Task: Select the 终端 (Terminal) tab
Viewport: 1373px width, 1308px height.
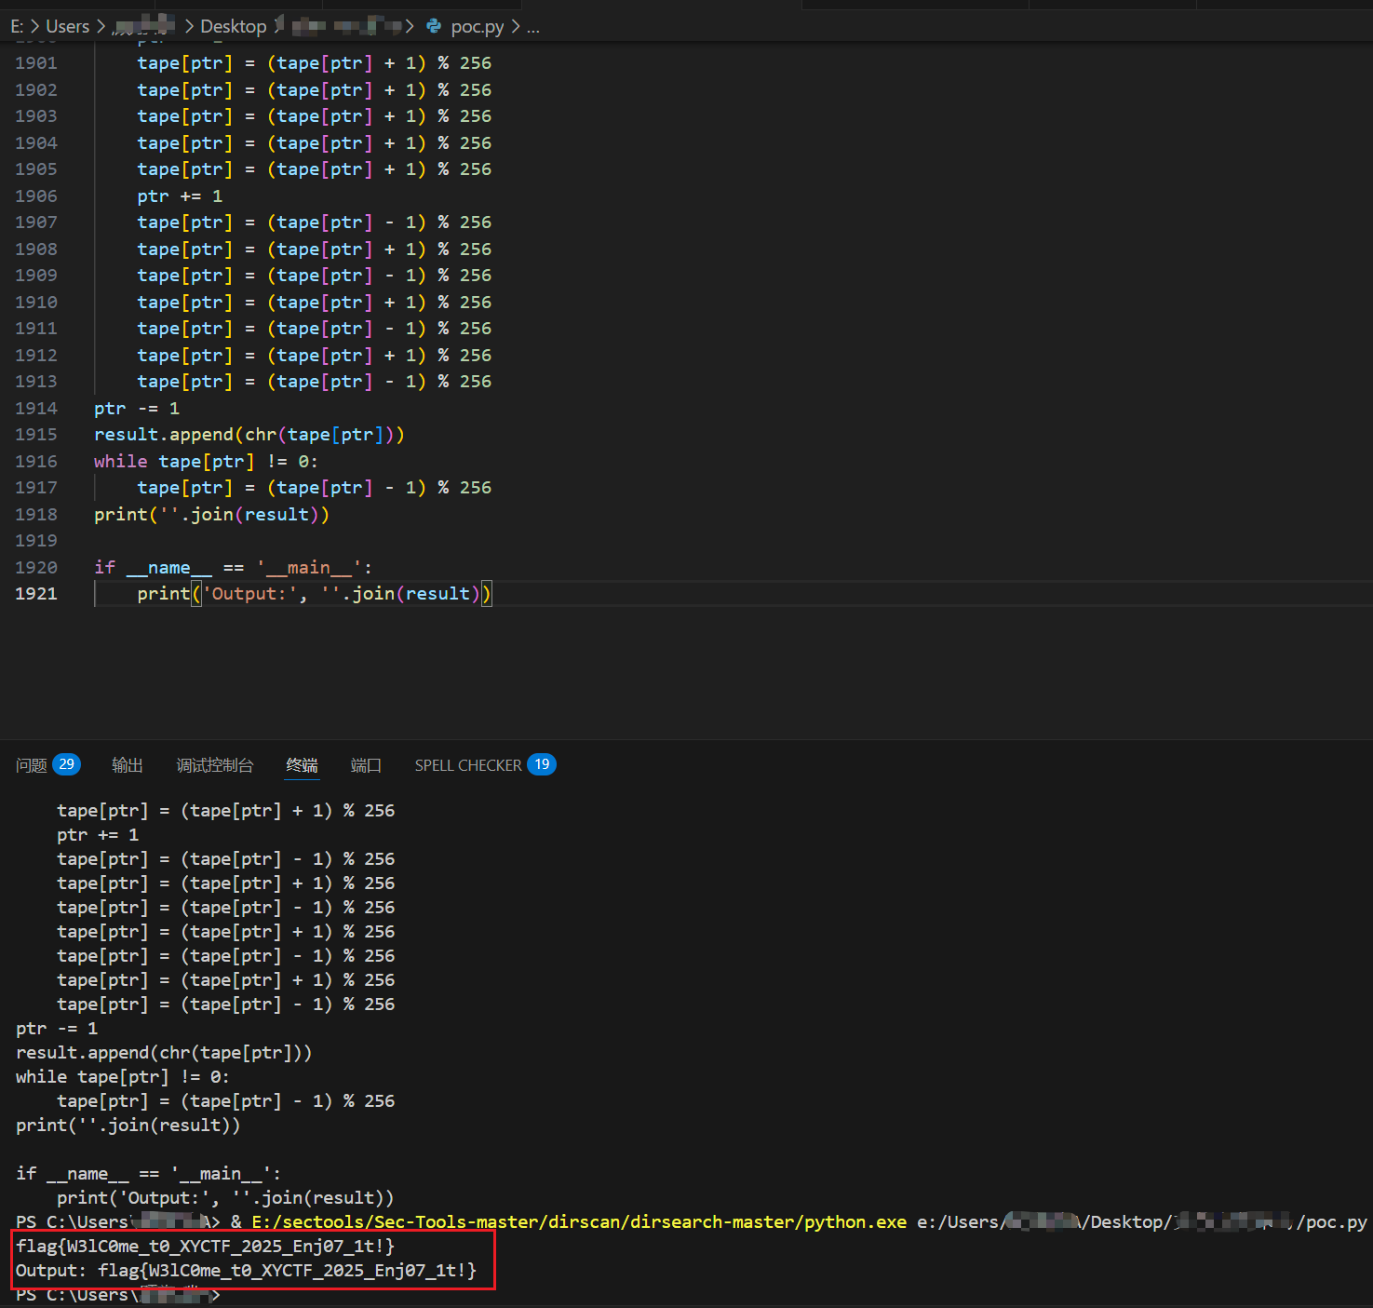Action: 302,765
